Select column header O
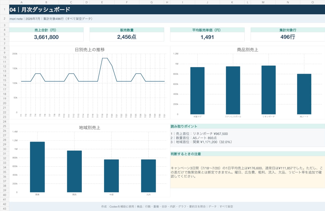The image size is (325, 211). 312,2
